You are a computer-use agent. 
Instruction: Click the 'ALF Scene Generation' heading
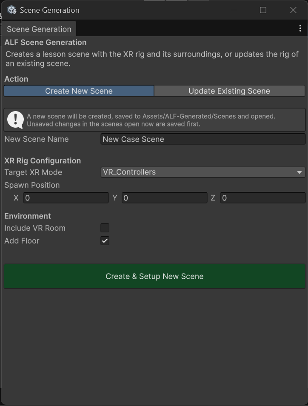click(45, 42)
